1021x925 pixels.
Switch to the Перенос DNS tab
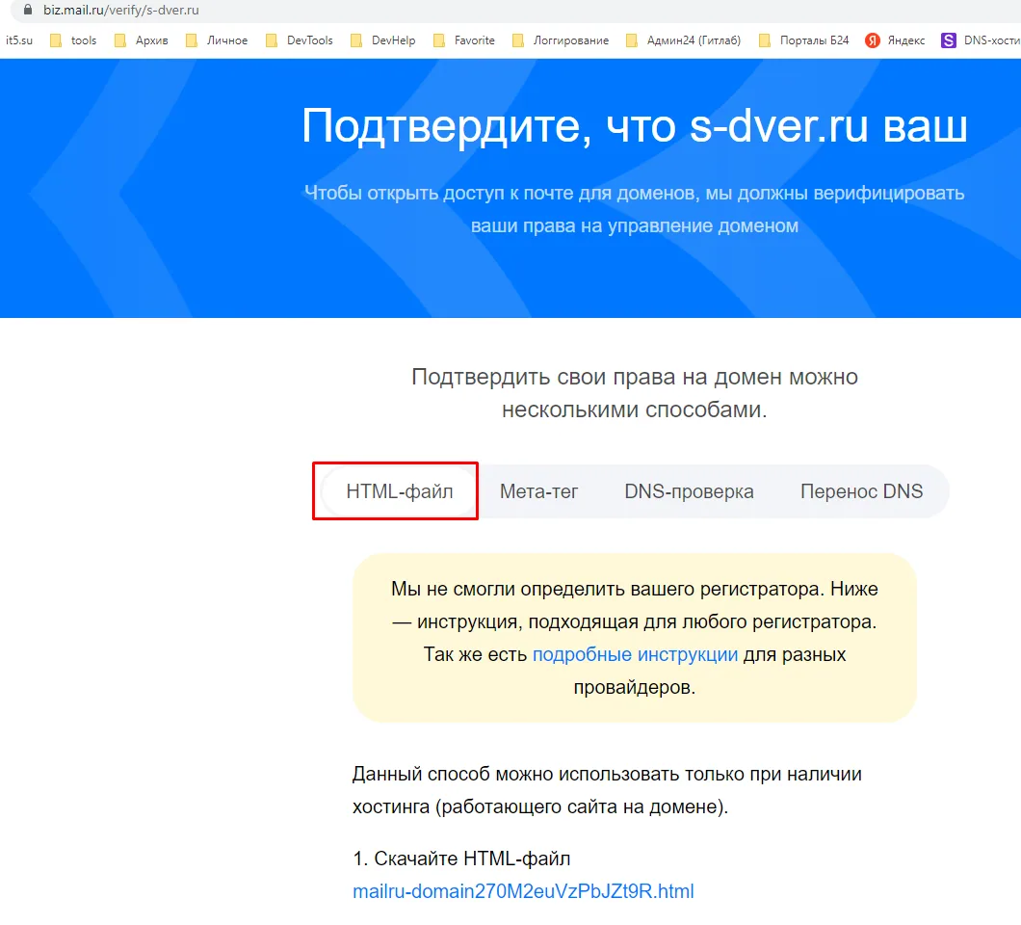(x=861, y=491)
